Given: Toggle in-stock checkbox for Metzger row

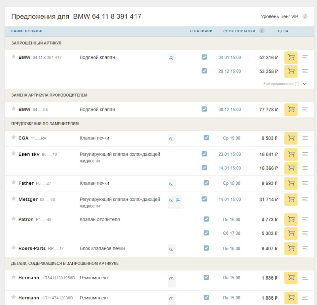Looking at the screenshot, I should tap(204, 199).
